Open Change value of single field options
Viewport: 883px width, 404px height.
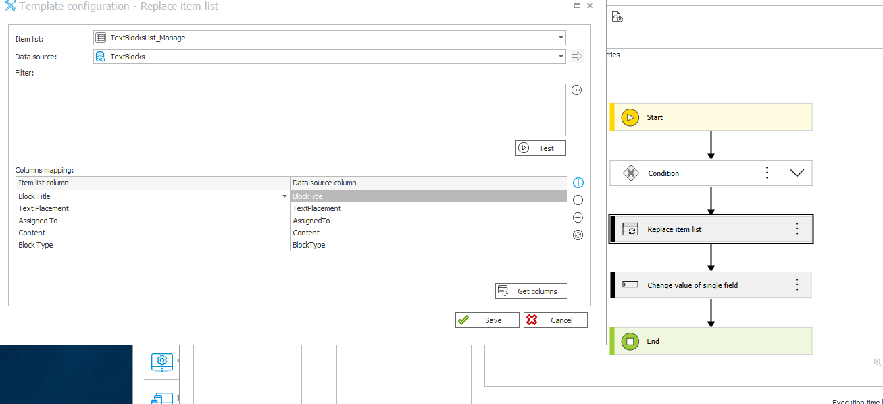click(797, 285)
